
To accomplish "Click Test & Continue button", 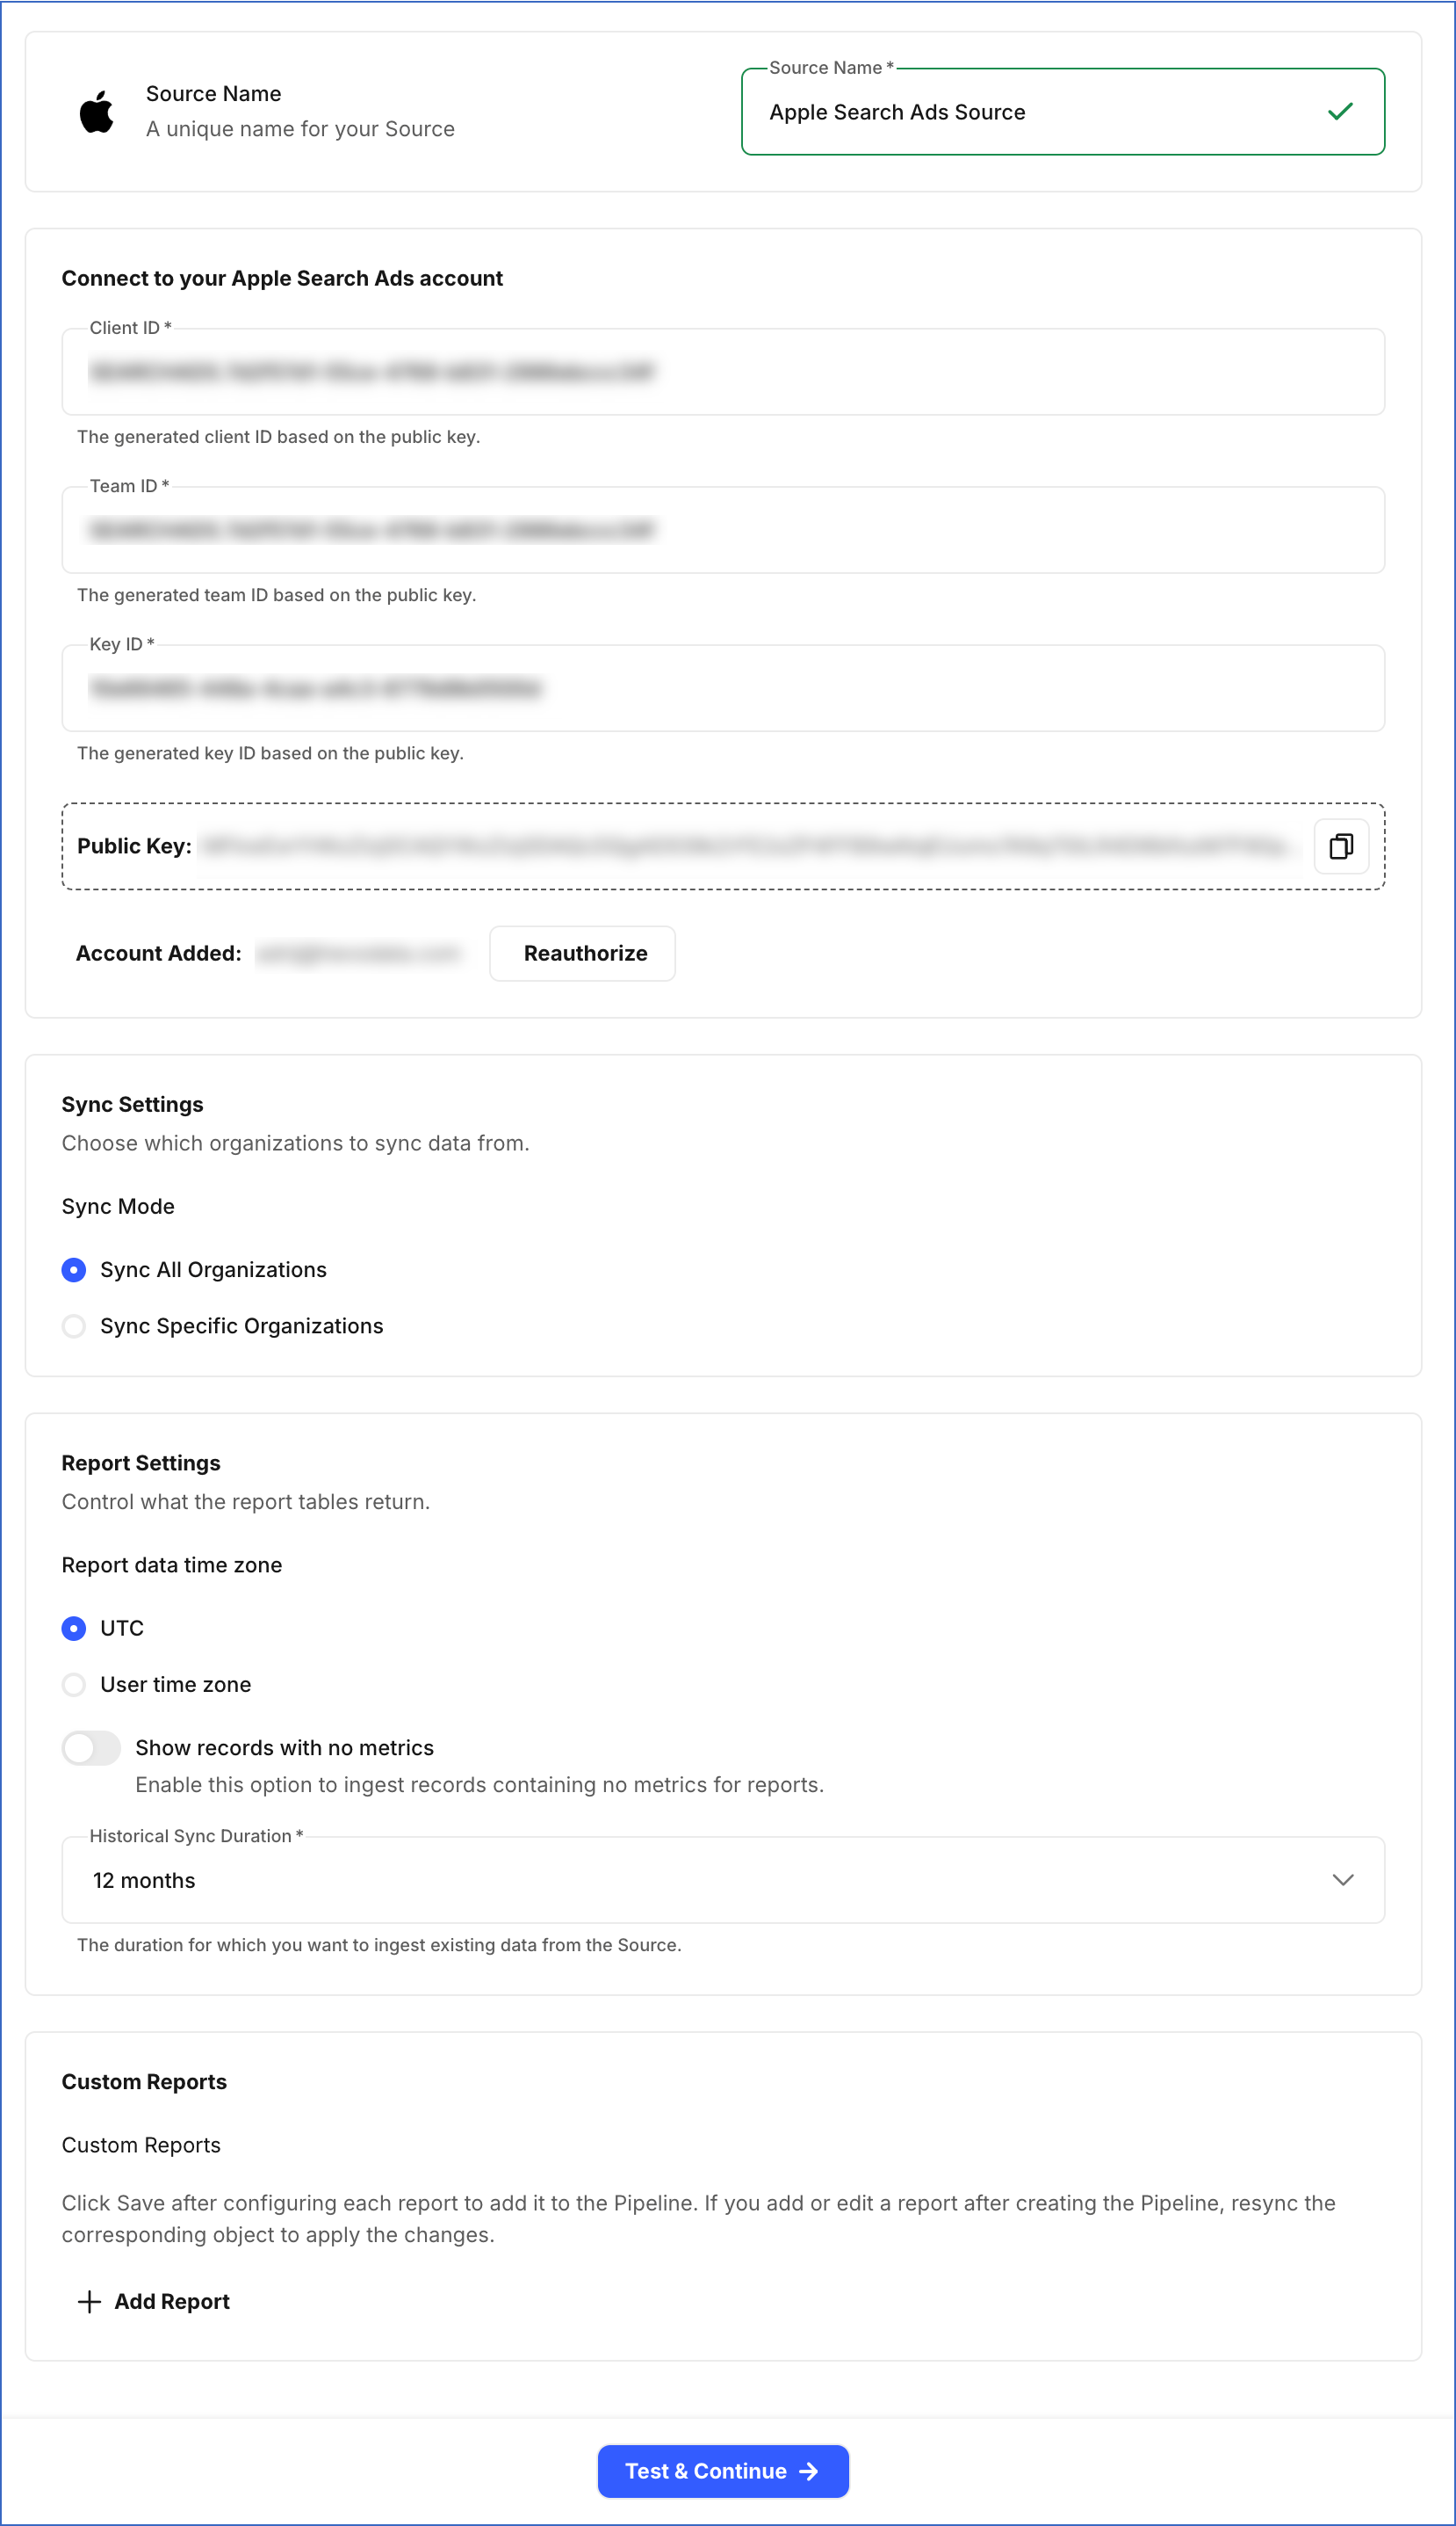I will (723, 2471).
